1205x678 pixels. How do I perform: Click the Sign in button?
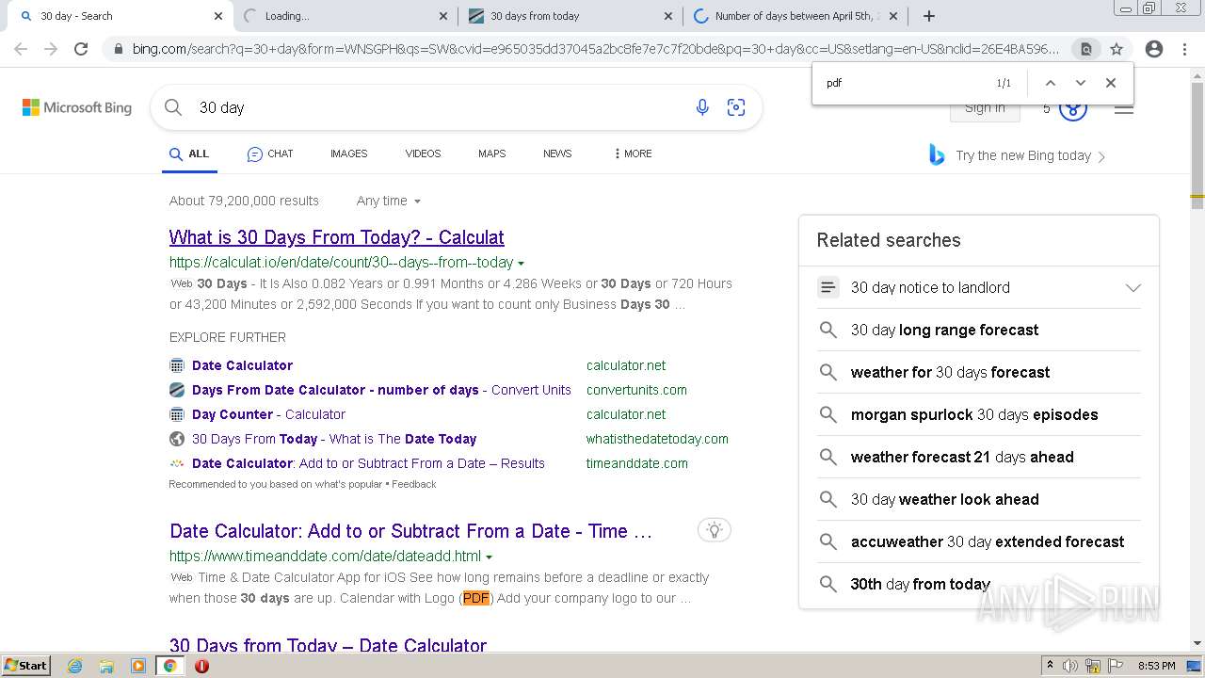pos(985,109)
